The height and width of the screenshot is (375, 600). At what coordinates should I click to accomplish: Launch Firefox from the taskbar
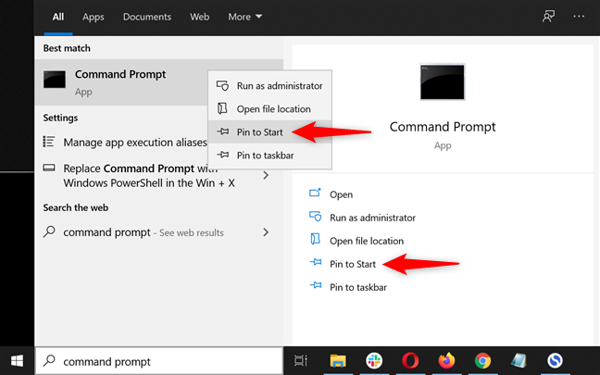446,360
